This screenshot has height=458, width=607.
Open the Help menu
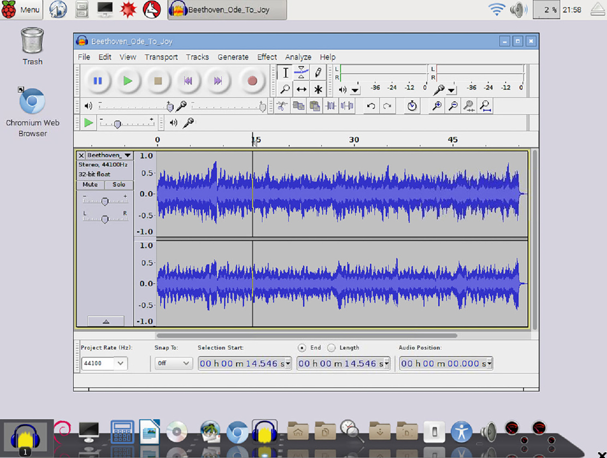coord(327,57)
